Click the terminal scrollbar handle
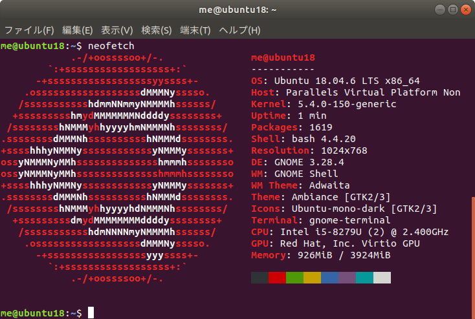This screenshot has width=475, height=319. (x=473, y=258)
